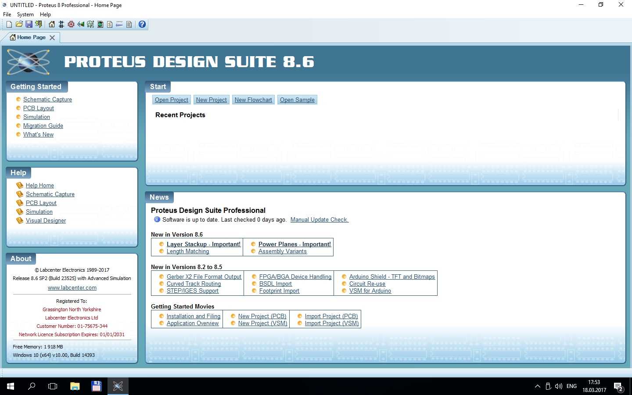Screen dimensions: 632x395
Task: Open the Visual Designer help link
Action: (x=46, y=221)
